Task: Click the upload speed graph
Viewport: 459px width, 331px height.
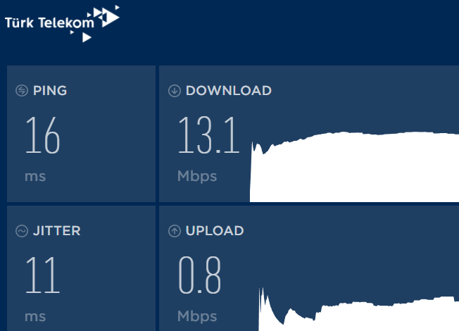Action: 358,310
